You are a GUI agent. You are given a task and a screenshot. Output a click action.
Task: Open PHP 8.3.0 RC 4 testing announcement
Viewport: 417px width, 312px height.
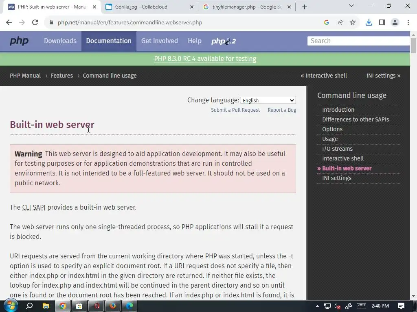[205, 58]
